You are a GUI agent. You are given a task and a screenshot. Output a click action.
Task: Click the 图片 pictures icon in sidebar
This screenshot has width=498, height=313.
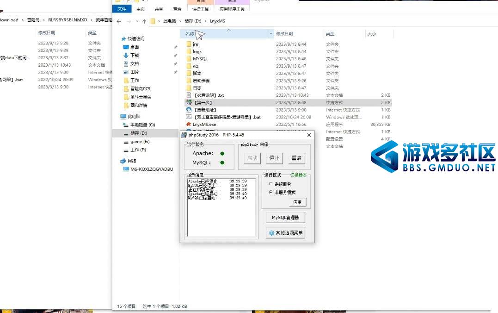pyautogui.click(x=126, y=72)
